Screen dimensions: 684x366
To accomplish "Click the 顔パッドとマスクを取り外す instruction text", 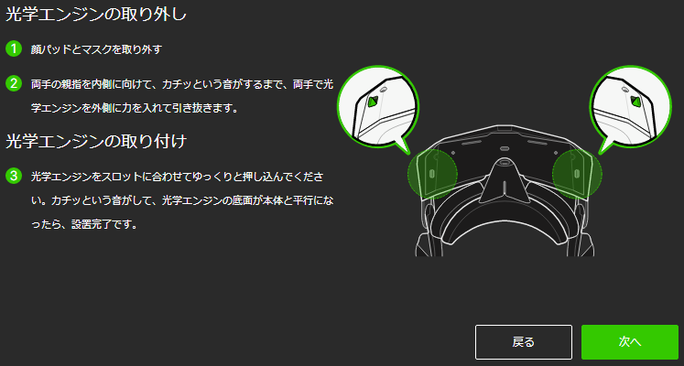I will click(96, 49).
